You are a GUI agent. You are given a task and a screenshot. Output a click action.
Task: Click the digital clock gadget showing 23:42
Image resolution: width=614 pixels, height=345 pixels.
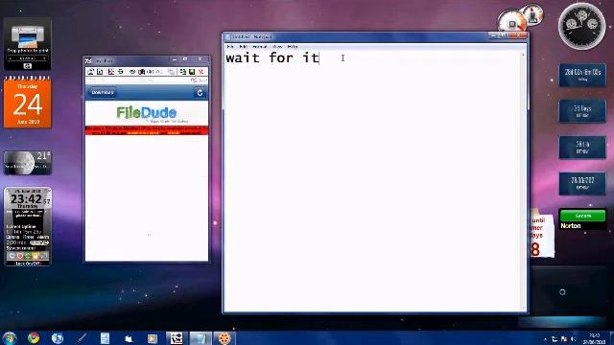[x=28, y=227]
